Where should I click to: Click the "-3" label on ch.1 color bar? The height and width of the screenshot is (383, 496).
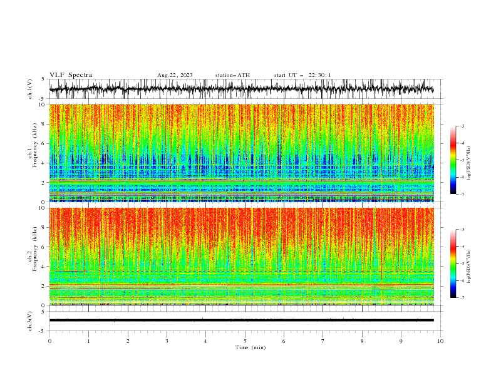(462, 126)
